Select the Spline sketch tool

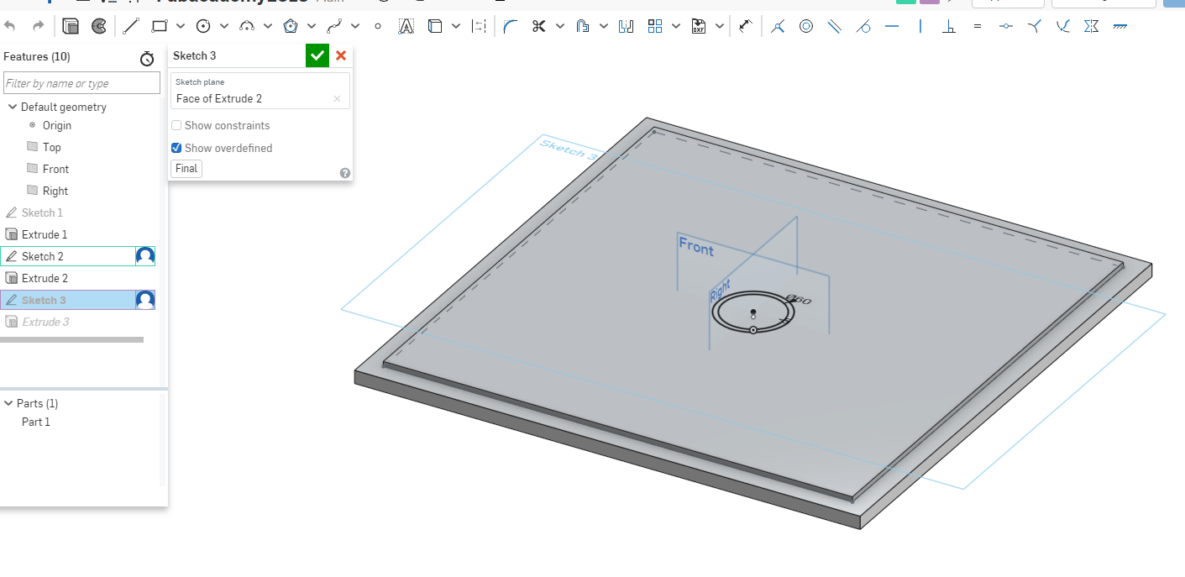click(x=334, y=26)
